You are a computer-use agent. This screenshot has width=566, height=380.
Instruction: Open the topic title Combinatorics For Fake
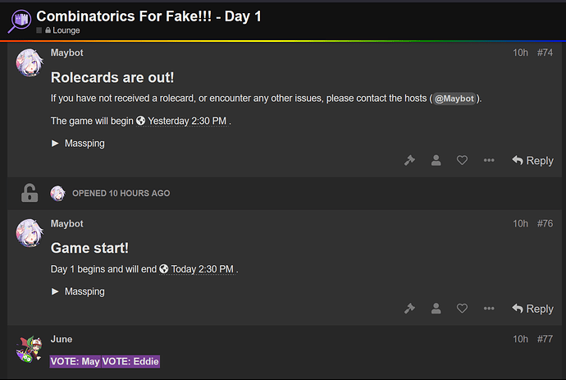[x=148, y=16]
